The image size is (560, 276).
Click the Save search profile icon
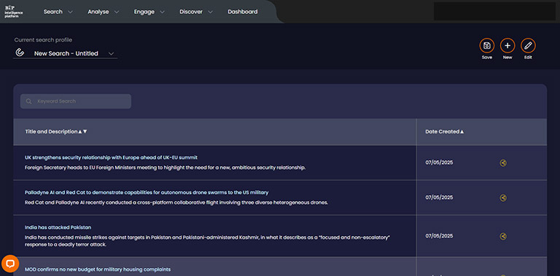(486, 46)
